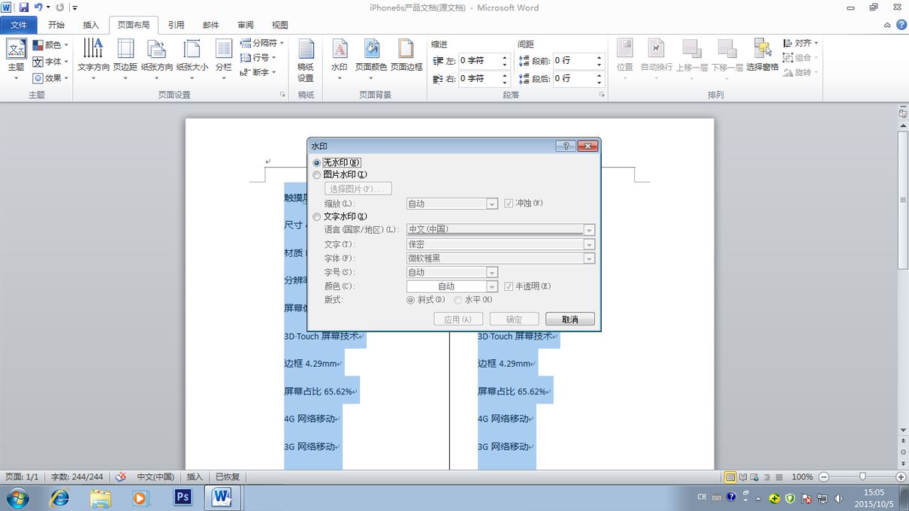Click the Save icon in quick access toolbar
The image size is (909, 511).
[x=23, y=8]
